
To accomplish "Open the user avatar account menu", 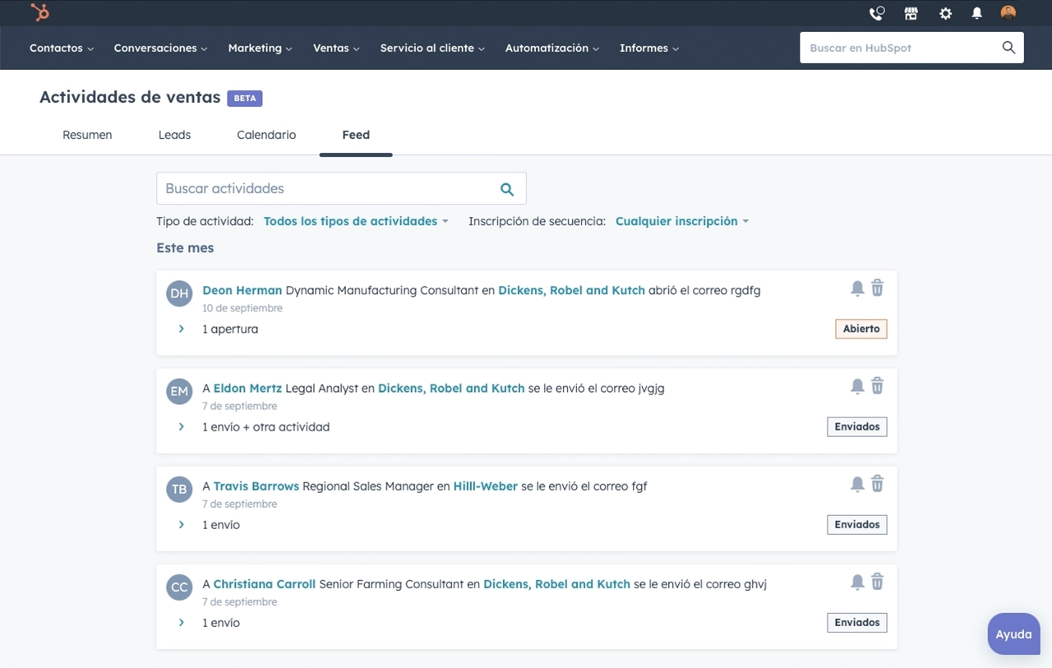I will coord(1008,12).
